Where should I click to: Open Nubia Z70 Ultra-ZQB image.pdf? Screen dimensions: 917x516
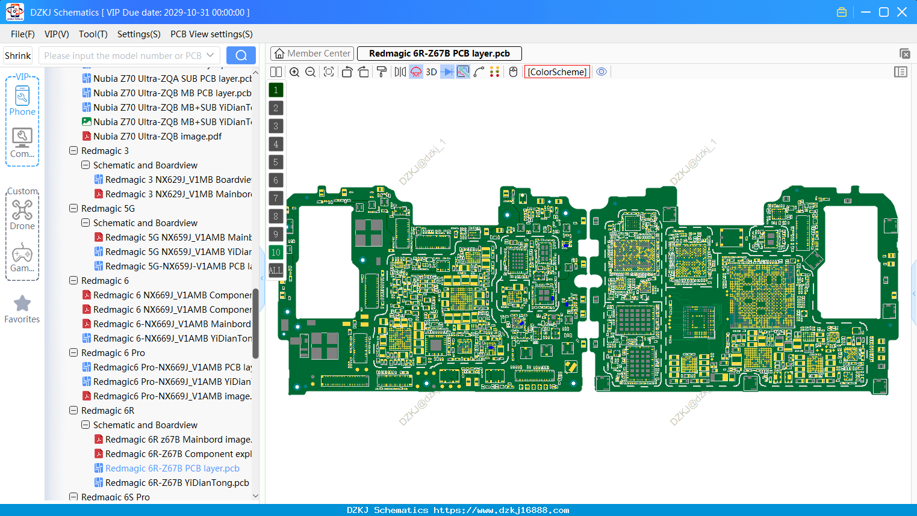[x=152, y=136]
